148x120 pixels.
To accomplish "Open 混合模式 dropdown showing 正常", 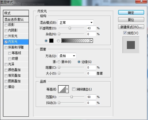I will [76, 23].
